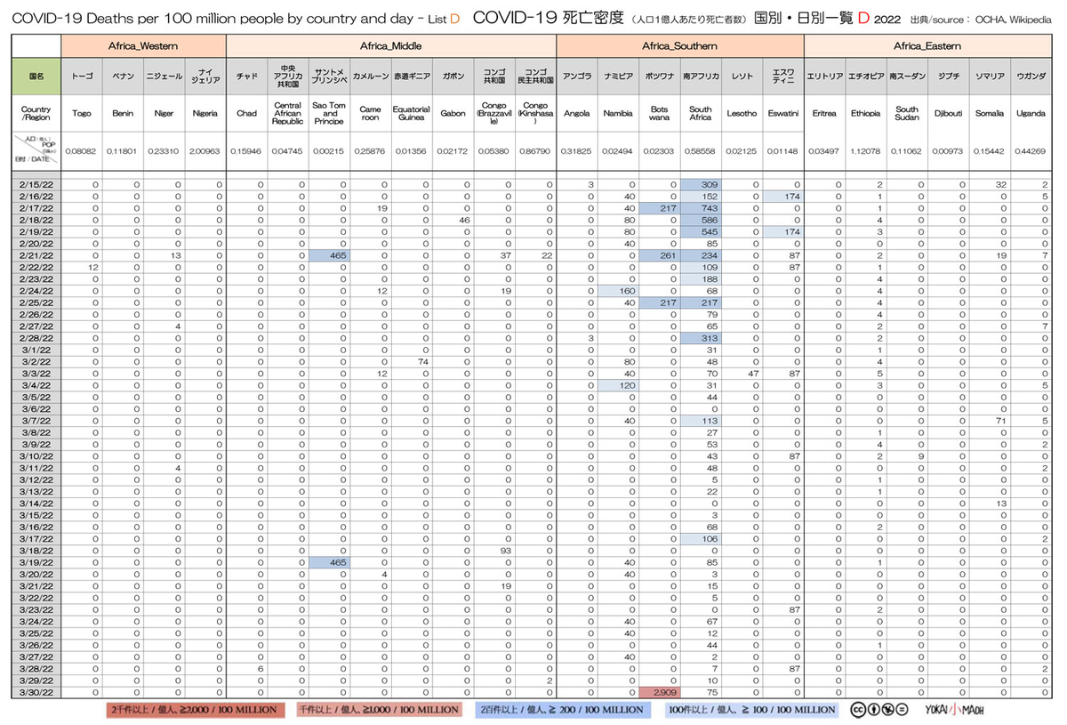This screenshot has height=725, width=1067.
Task: Select the blue ≥200 / 100 MILLION legend
Action: [x=565, y=710]
